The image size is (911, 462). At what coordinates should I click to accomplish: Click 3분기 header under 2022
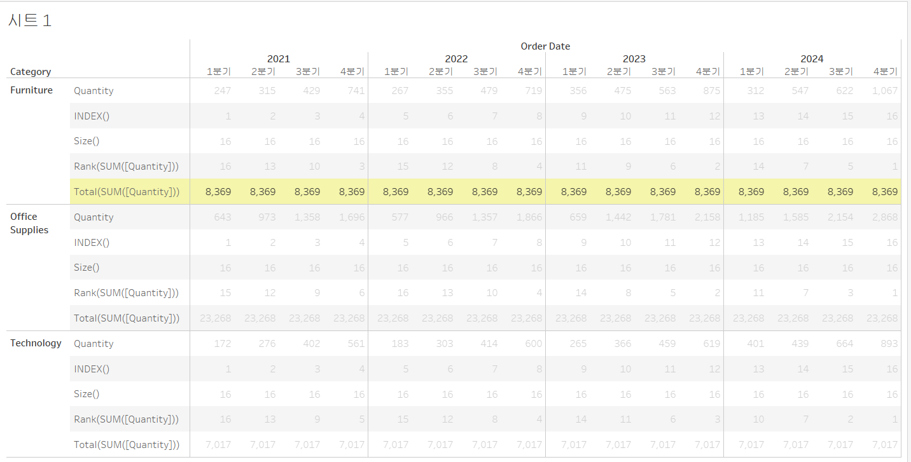[485, 72]
